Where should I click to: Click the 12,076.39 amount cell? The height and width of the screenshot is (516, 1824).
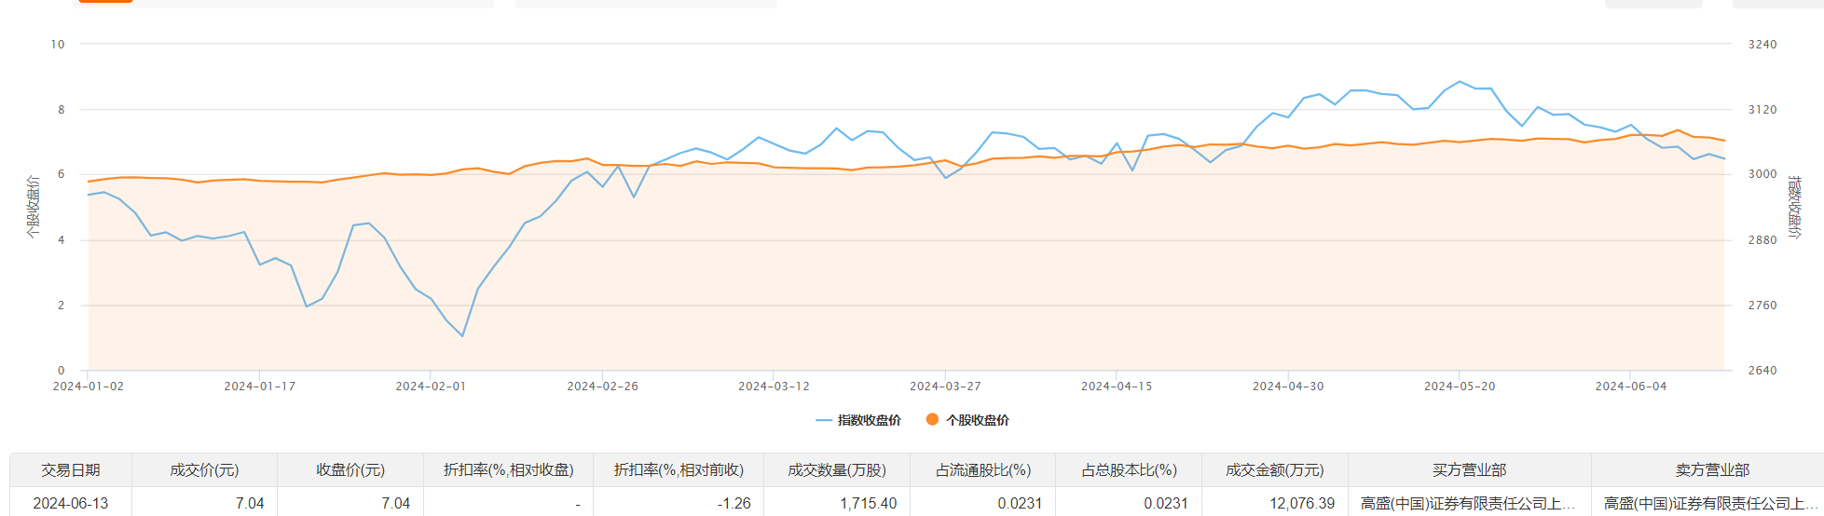click(1301, 503)
